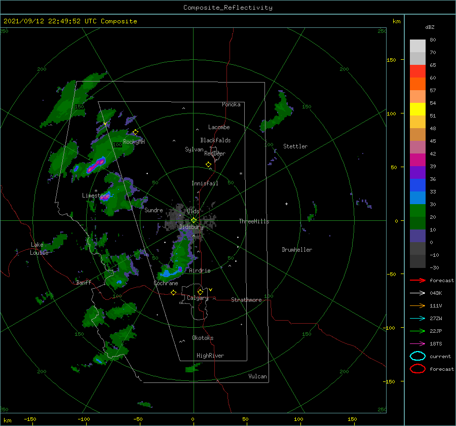This screenshot has width=456, height=426.
Task: Select the light-blue 30–33 dBZ swatch
Action: tap(417, 198)
